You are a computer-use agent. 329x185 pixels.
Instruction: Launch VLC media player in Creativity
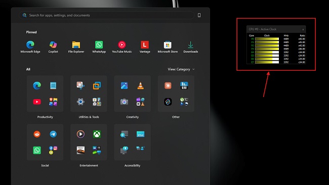(x=140, y=85)
